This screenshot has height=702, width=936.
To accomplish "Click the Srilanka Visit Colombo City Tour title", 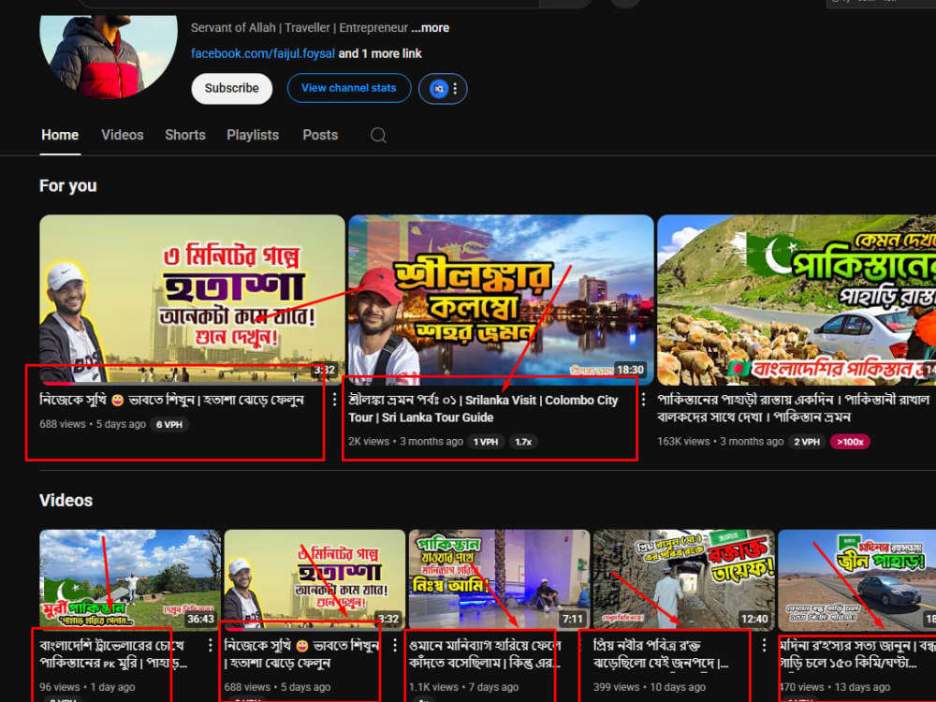I will (x=483, y=409).
